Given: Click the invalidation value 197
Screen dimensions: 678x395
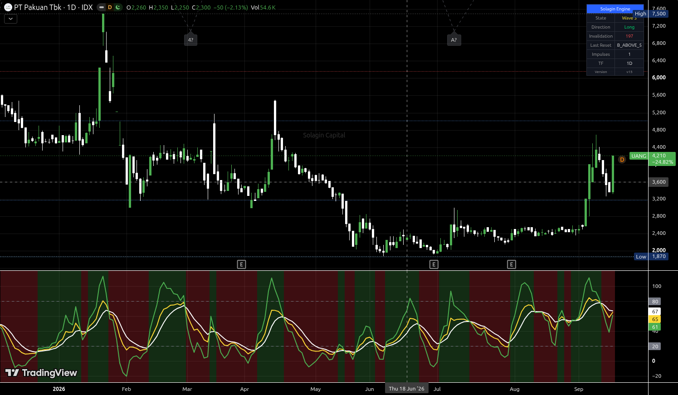Looking at the screenshot, I should [629, 36].
